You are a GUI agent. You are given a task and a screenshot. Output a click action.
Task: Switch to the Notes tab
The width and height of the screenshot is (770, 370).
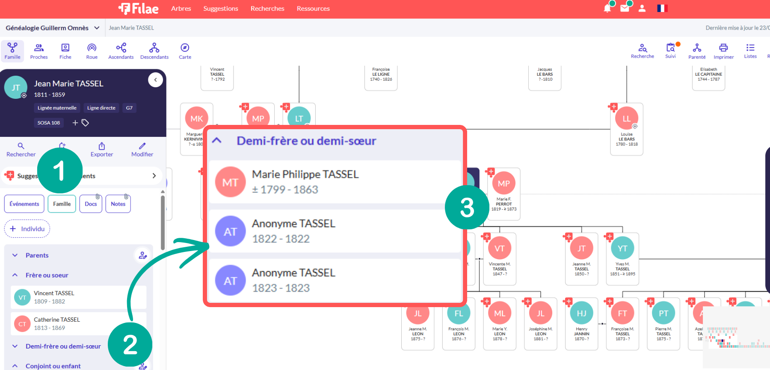click(x=118, y=204)
